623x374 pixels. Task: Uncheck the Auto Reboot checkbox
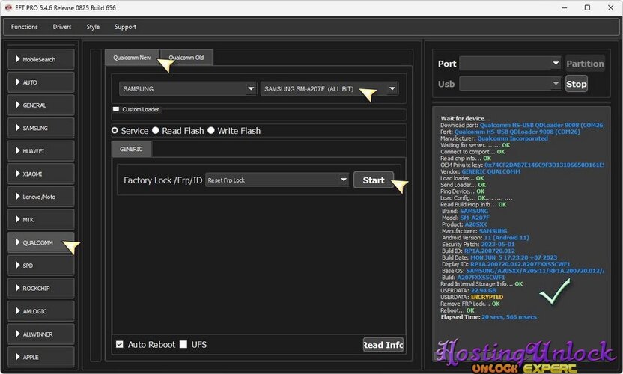click(120, 344)
